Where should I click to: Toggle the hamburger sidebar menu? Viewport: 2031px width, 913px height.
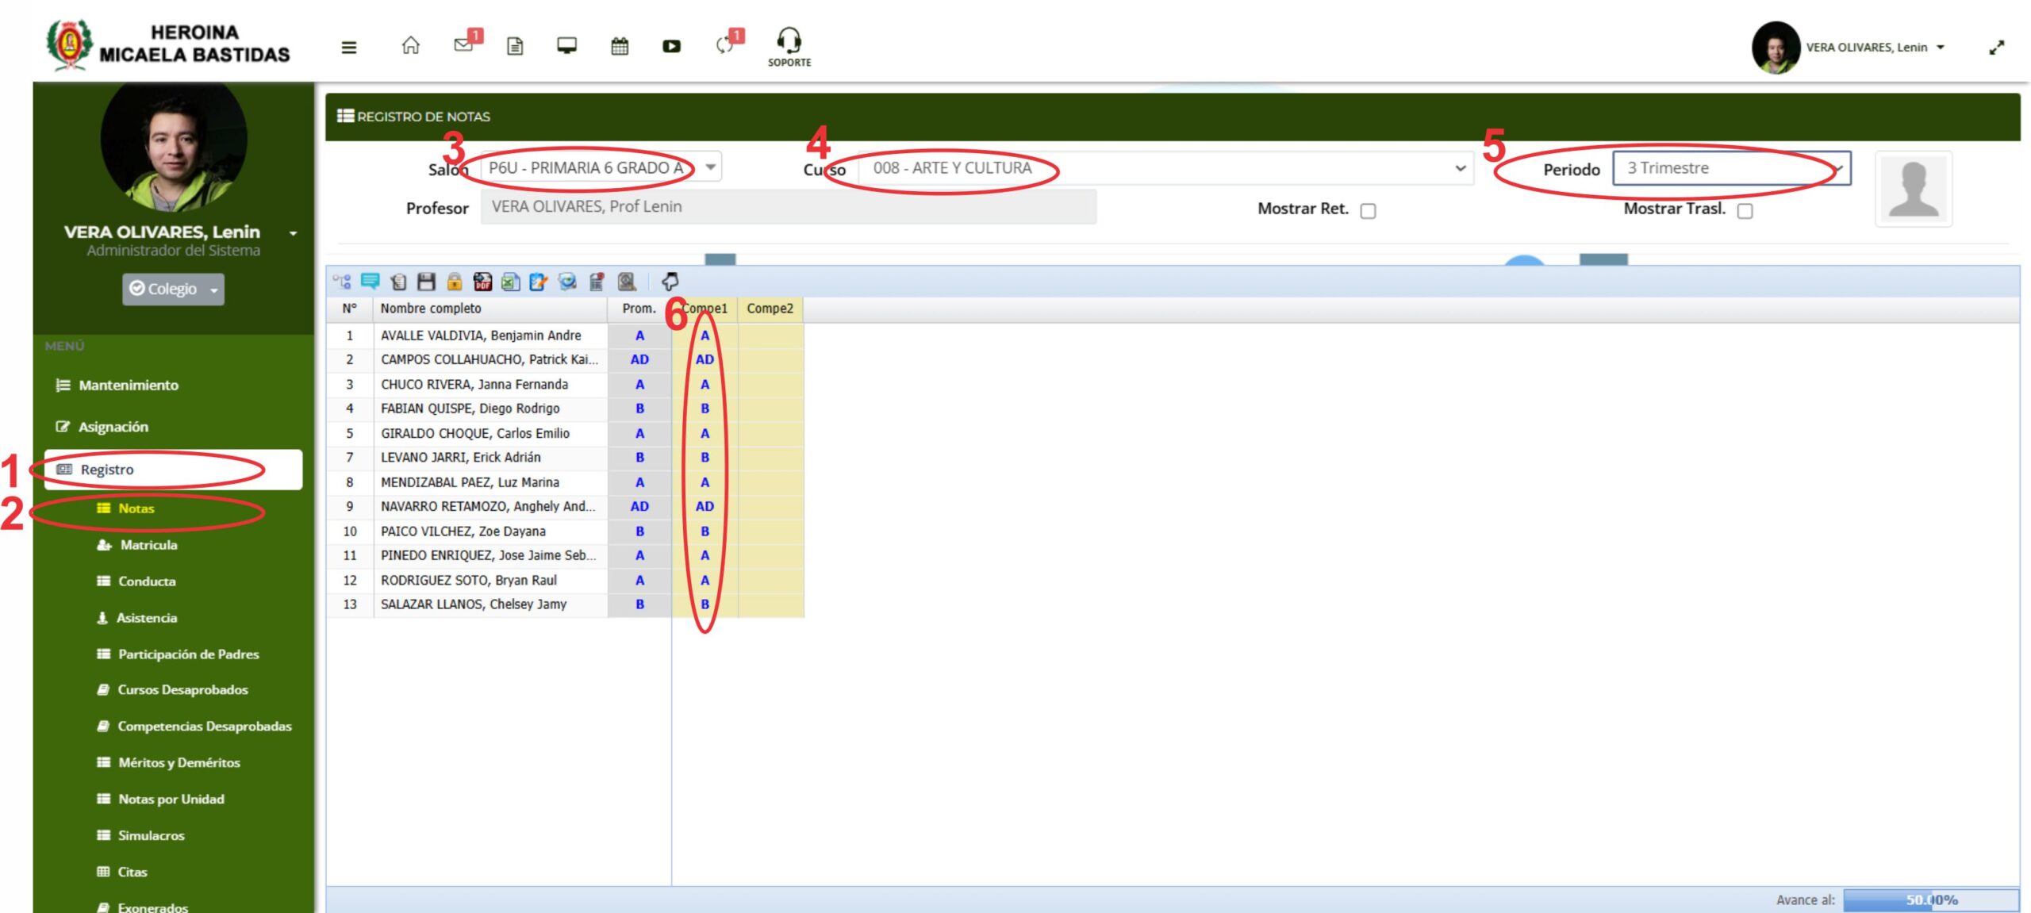point(349,48)
